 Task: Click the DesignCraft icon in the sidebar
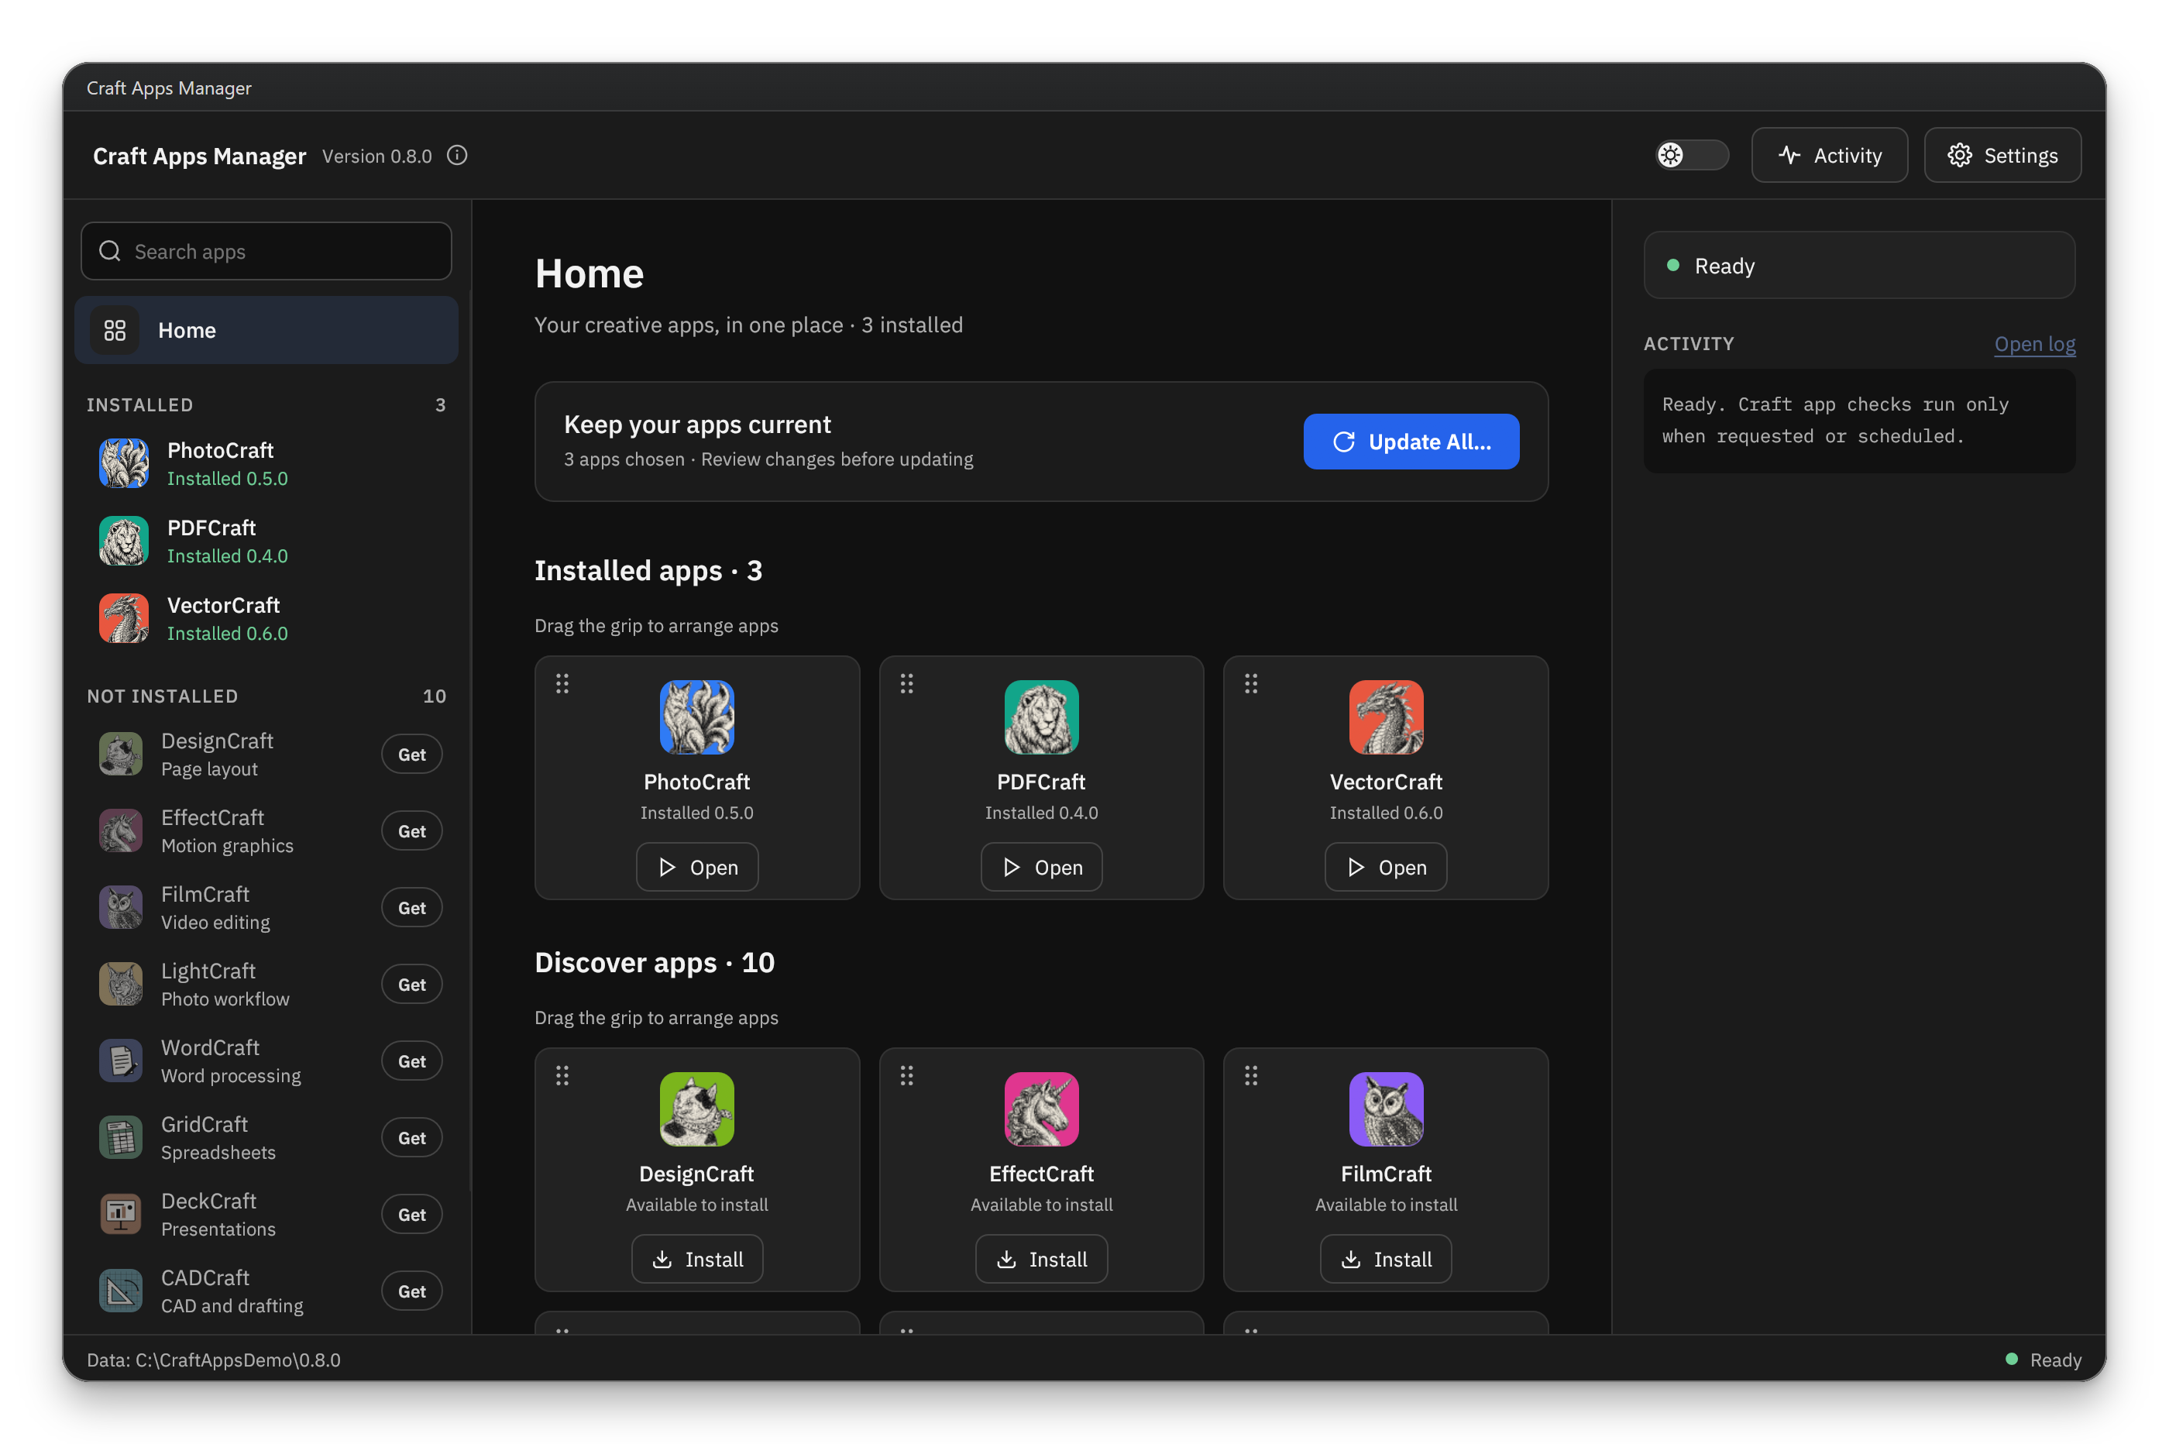click(121, 755)
